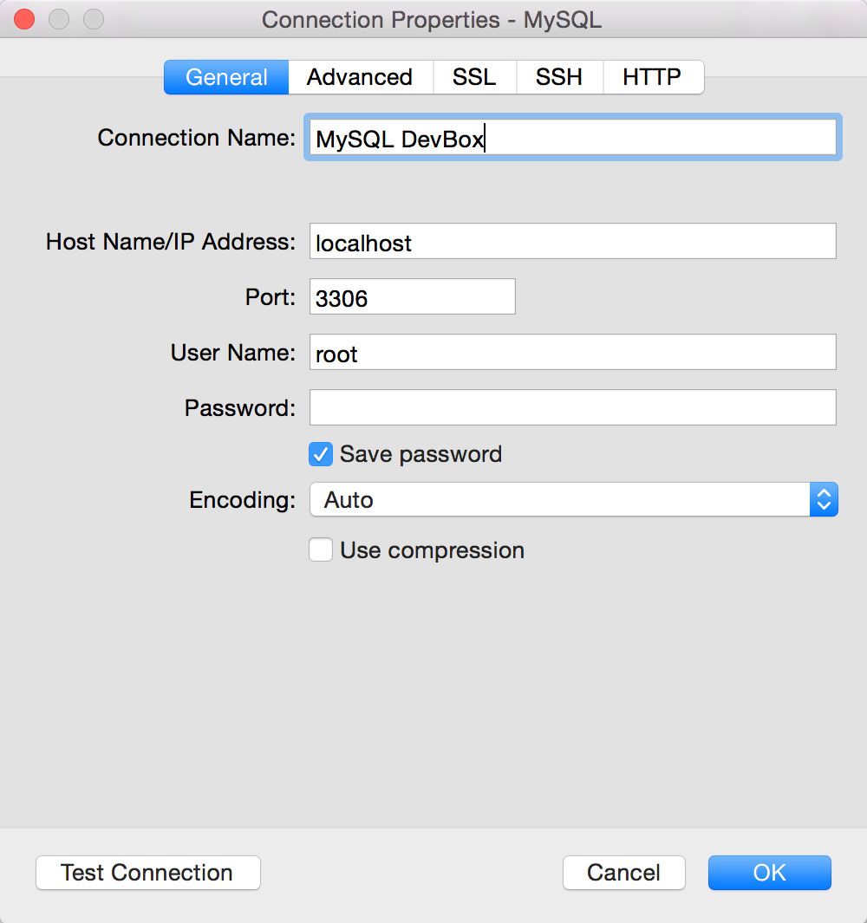Open the SSH tab
Screen dimensions: 867x923
(558, 77)
